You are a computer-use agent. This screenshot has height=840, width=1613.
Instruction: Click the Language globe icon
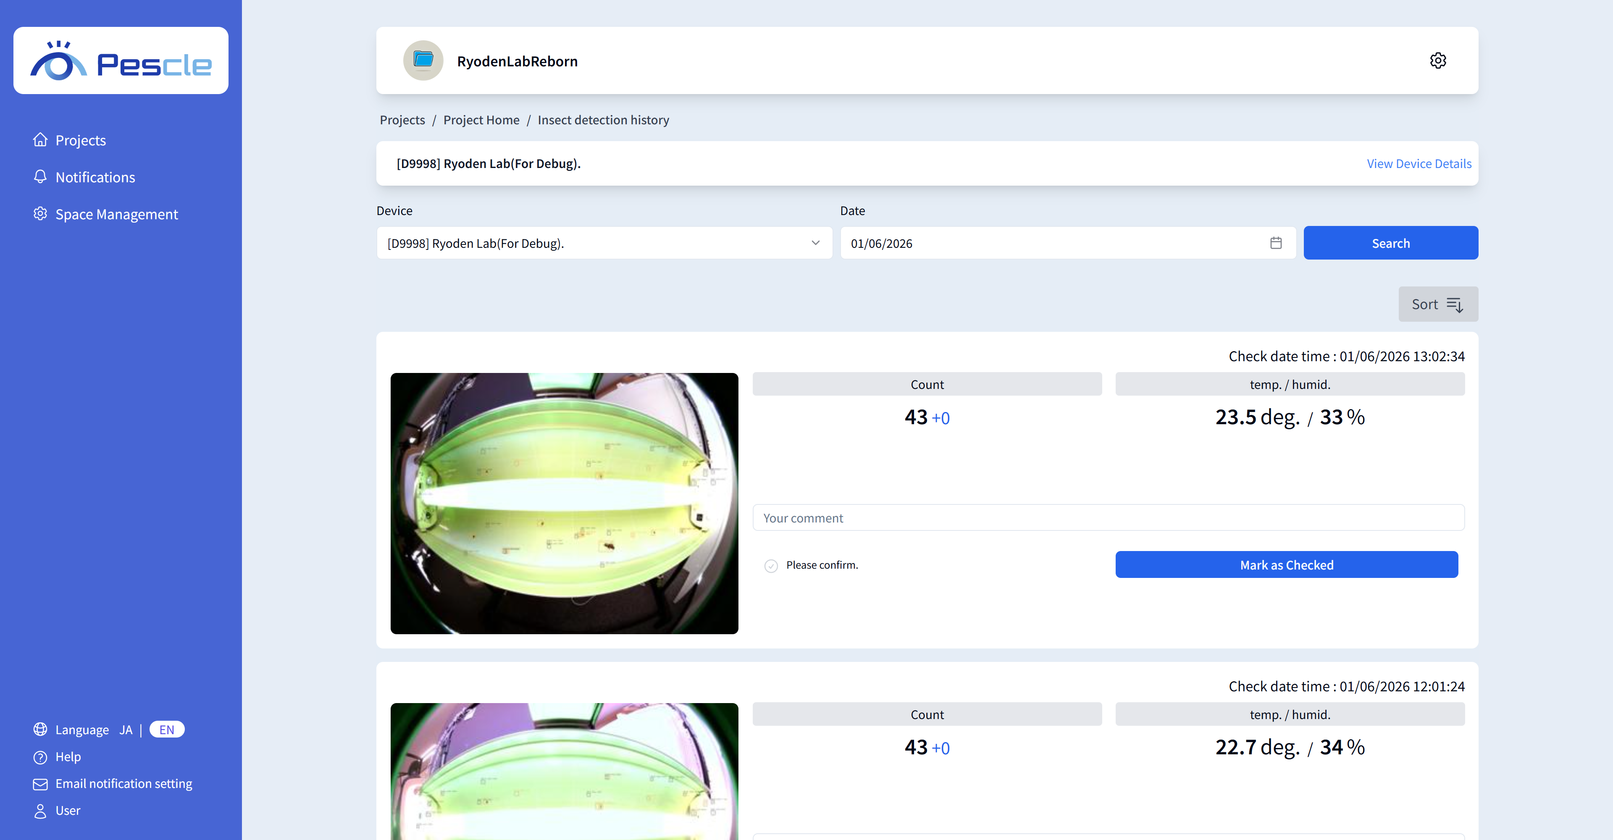(40, 730)
